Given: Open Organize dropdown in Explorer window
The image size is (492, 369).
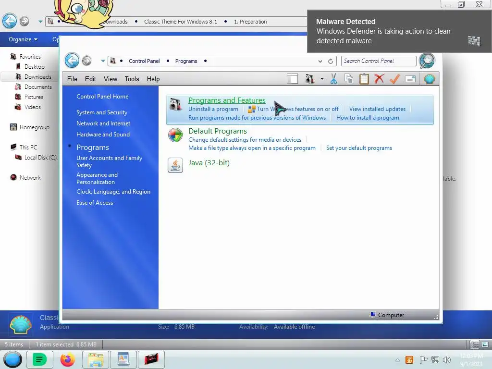Looking at the screenshot, I should pos(23,39).
